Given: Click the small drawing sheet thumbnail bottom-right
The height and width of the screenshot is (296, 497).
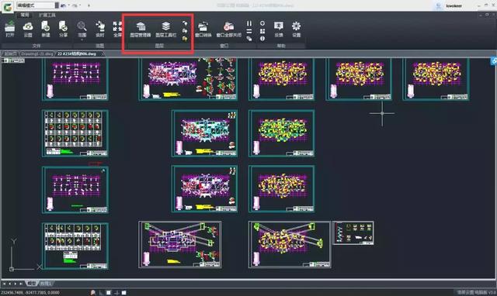Looking at the screenshot, I should click(x=353, y=233).
